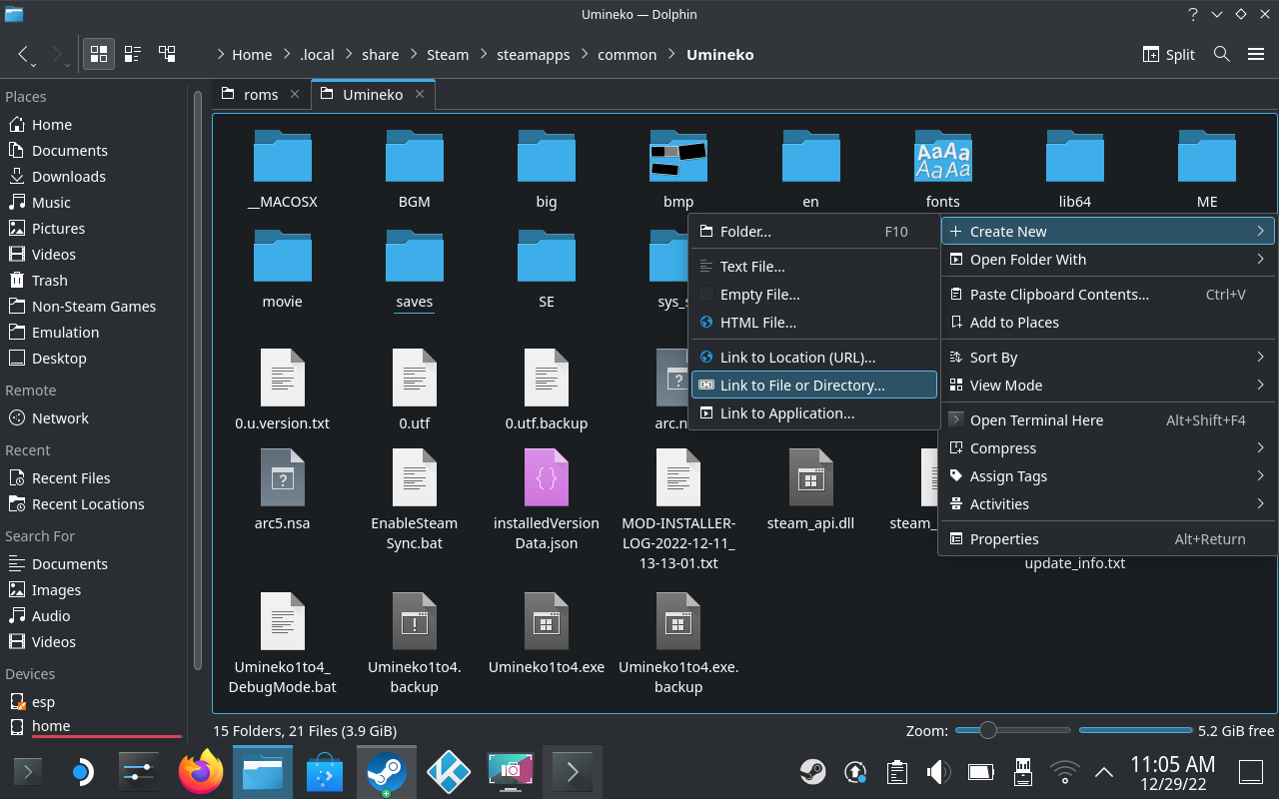Open the clipboard tray icon
Viewport: 1279px width, 799px height.
pos(896,772)
